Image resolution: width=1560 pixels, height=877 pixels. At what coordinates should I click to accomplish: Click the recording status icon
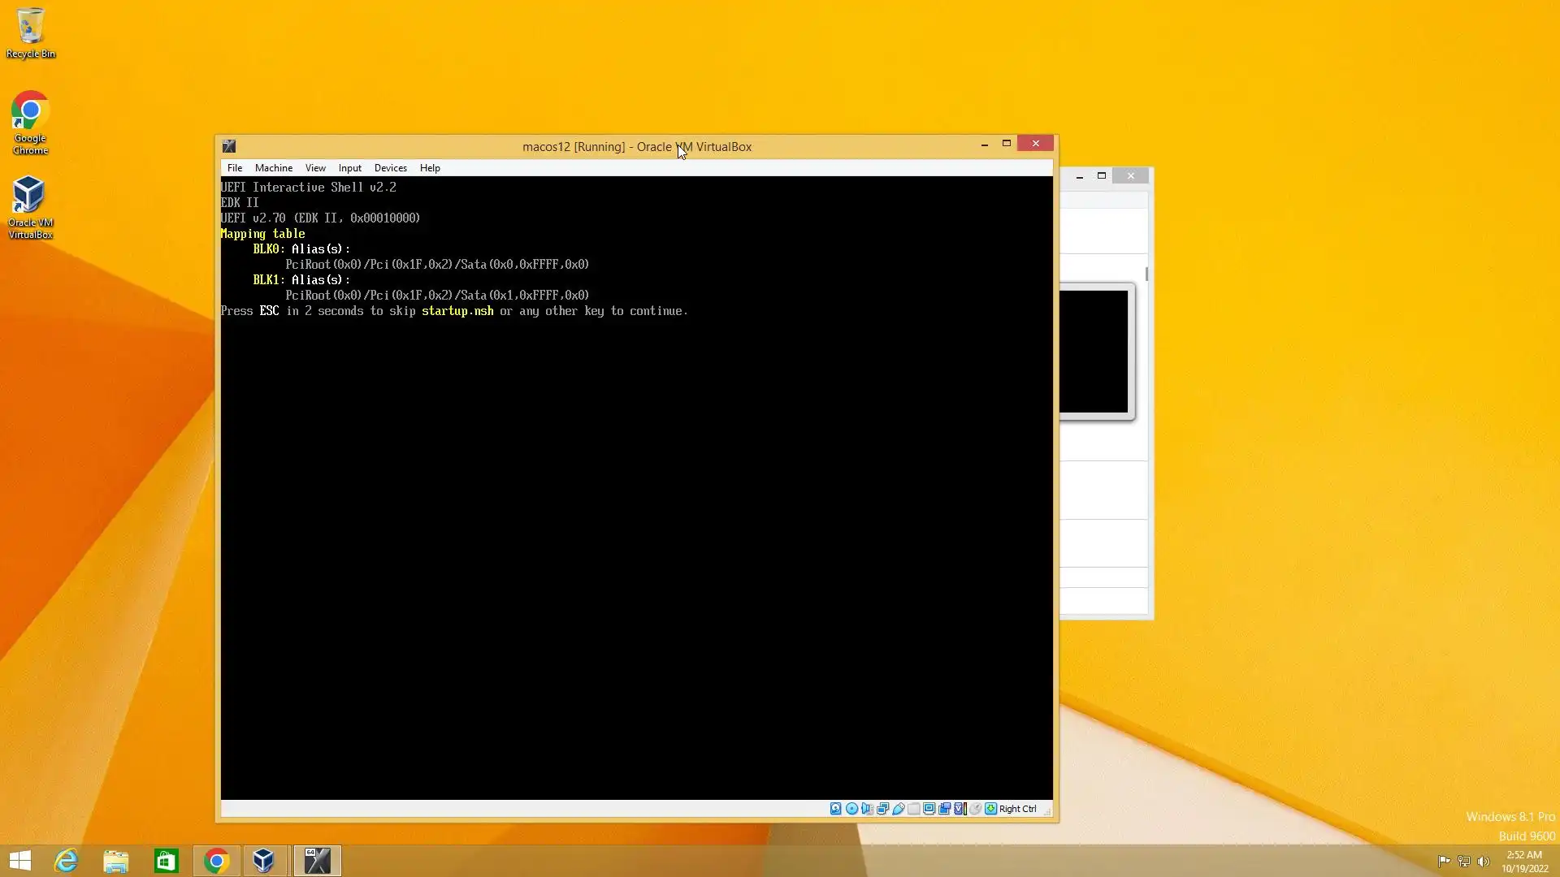[x=944, y=809]
